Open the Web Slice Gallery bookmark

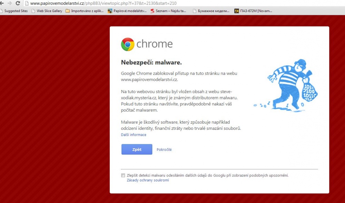pyautogui.click(x=47, y=11)
